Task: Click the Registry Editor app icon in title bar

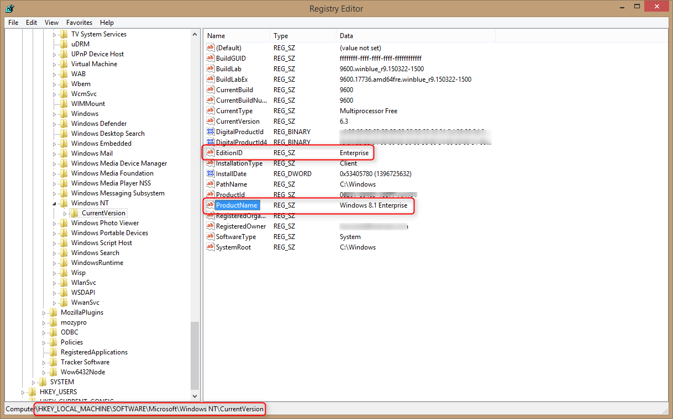Action: click(10, 8)
